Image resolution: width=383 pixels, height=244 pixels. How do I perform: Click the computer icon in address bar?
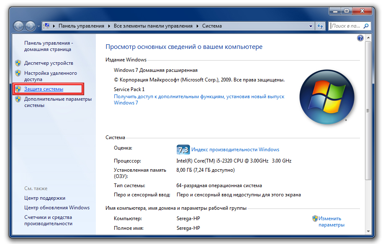coord(46,25)
